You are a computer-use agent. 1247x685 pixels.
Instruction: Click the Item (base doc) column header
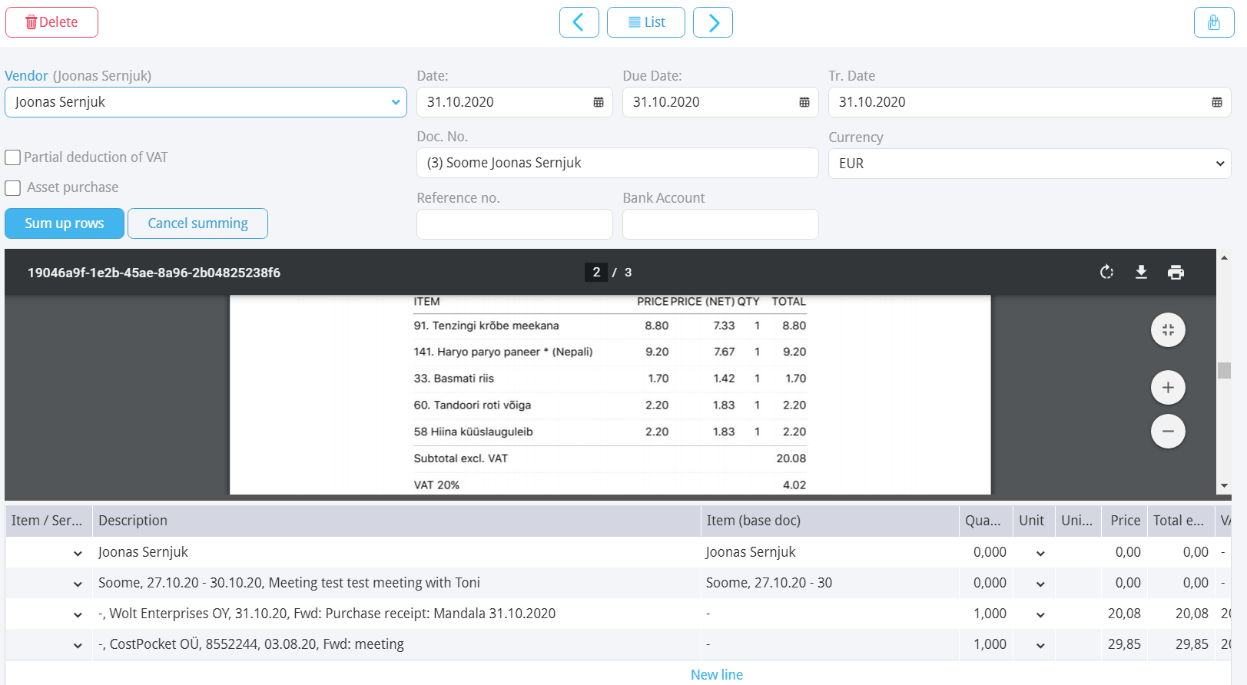[x=830, y=521]
